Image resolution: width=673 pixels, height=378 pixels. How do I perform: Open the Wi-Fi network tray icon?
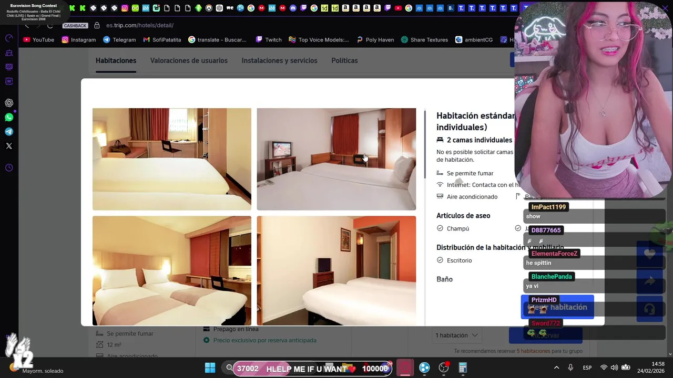coord(604,368)
